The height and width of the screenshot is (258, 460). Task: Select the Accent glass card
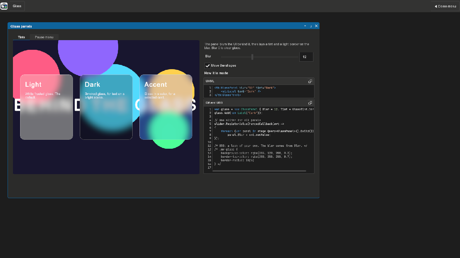tap(166, 107)
